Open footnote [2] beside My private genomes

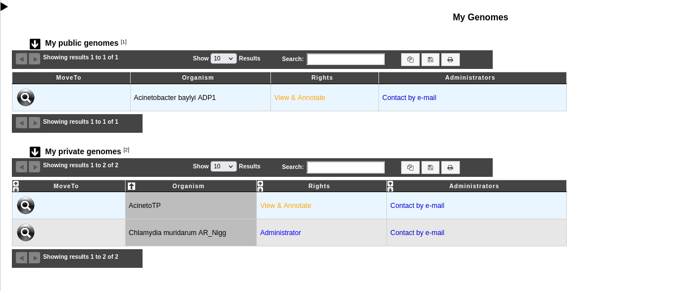tap(126, 150)
